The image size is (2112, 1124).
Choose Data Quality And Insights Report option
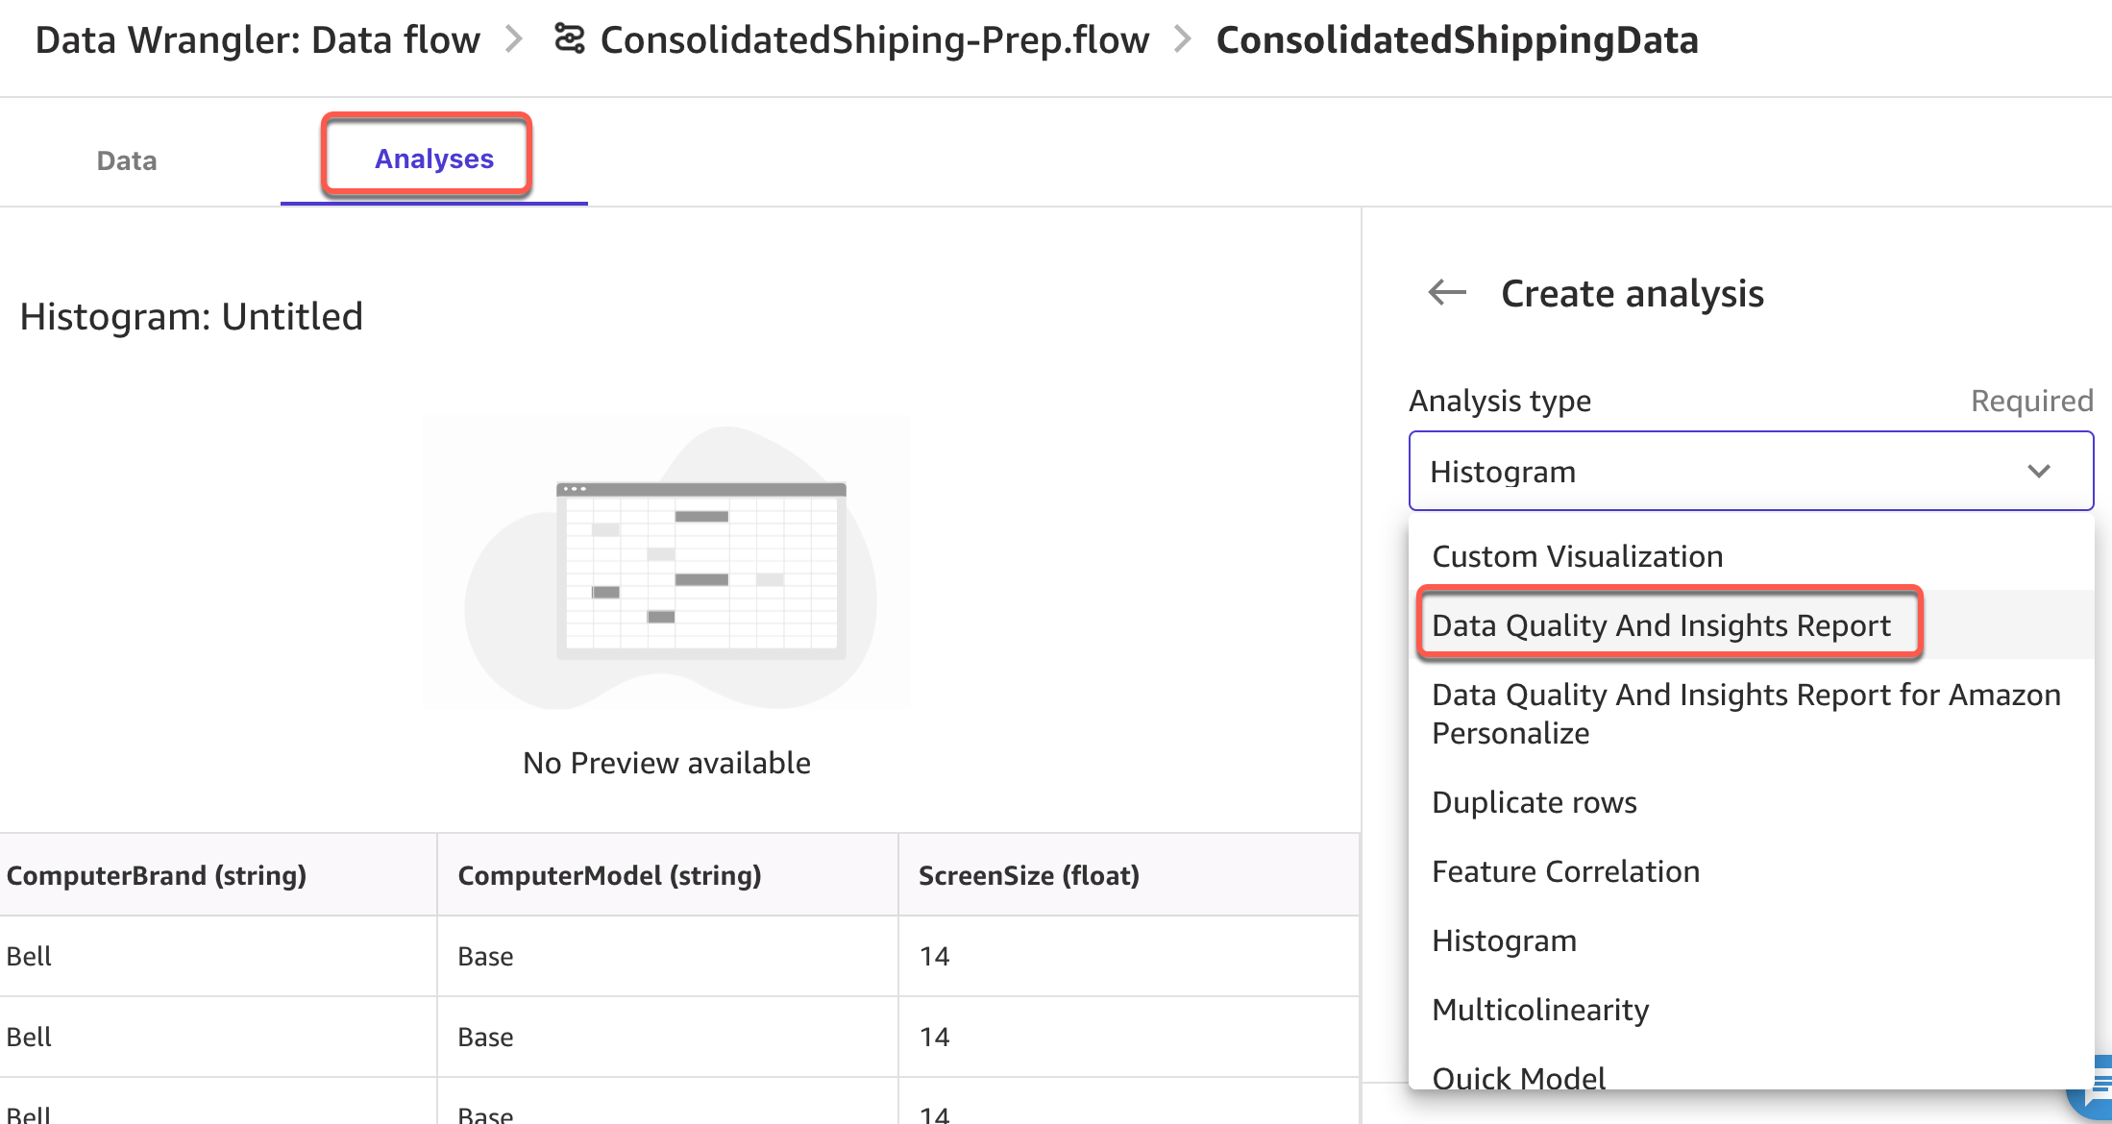click(x=1660, y=625)
